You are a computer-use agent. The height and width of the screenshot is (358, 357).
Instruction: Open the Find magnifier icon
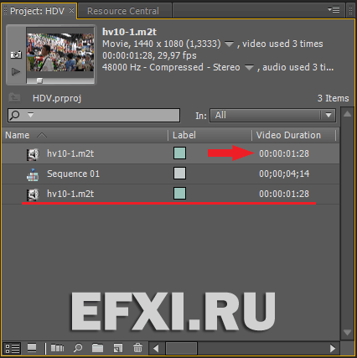pyautogui.click(x=78, y=348)
